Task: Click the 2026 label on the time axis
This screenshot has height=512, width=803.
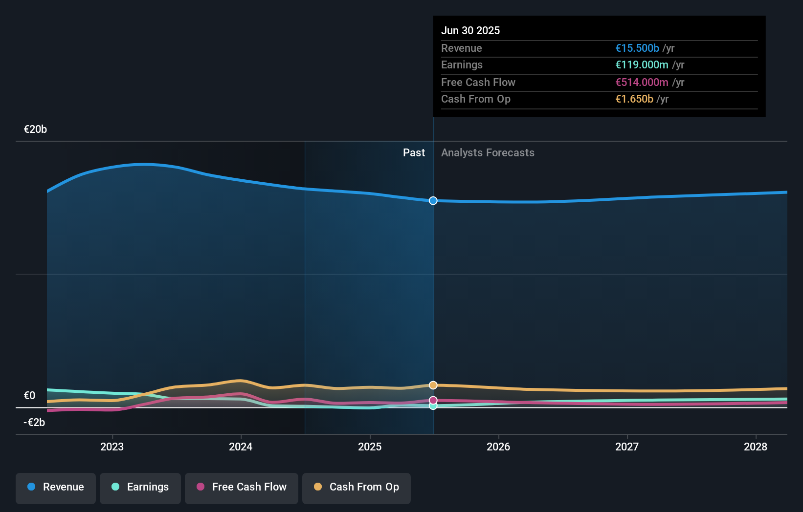Action: pyautogui.click(x=498, y=447)
